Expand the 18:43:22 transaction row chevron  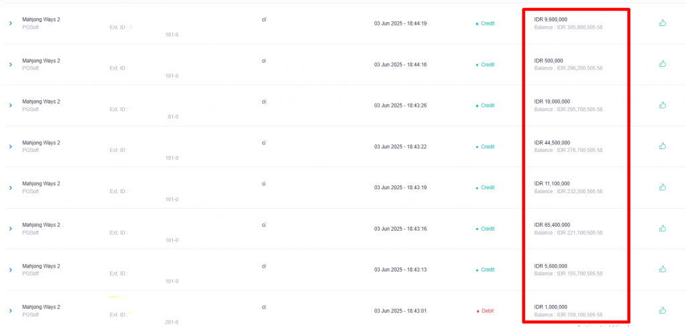tap(11, 146)
